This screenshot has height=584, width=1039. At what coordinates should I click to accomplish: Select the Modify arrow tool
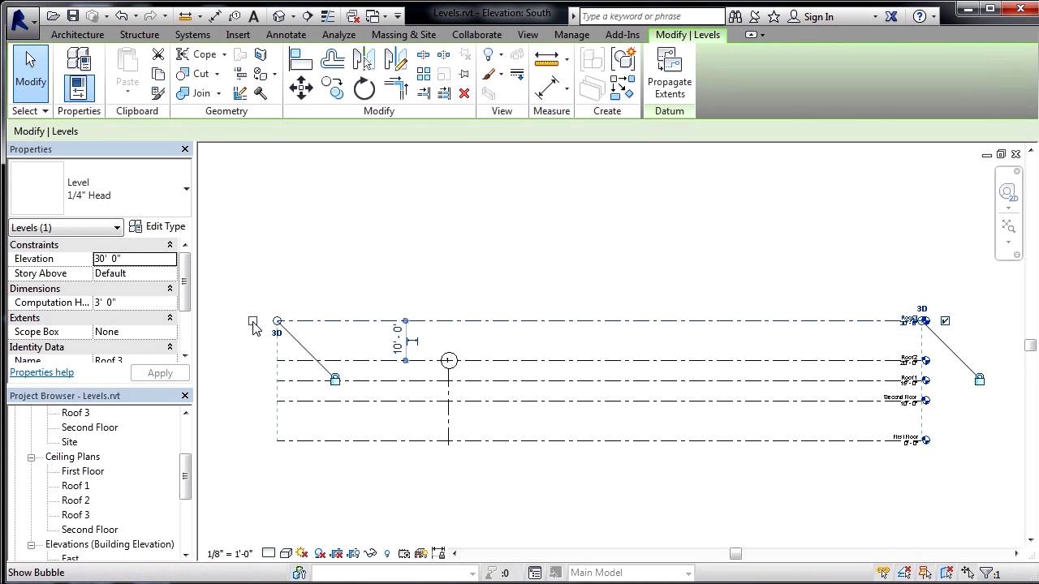click(x=30, y=73)
